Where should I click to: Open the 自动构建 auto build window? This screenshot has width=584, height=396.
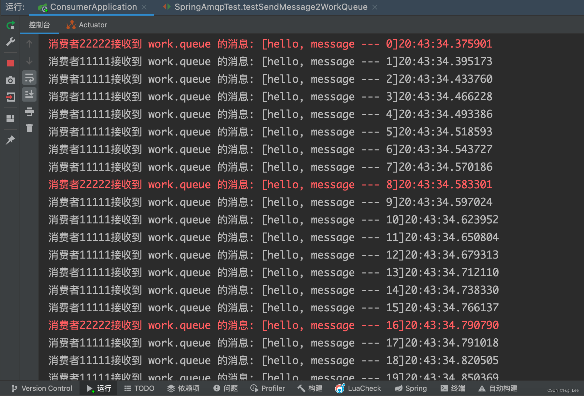coord(498,388)
